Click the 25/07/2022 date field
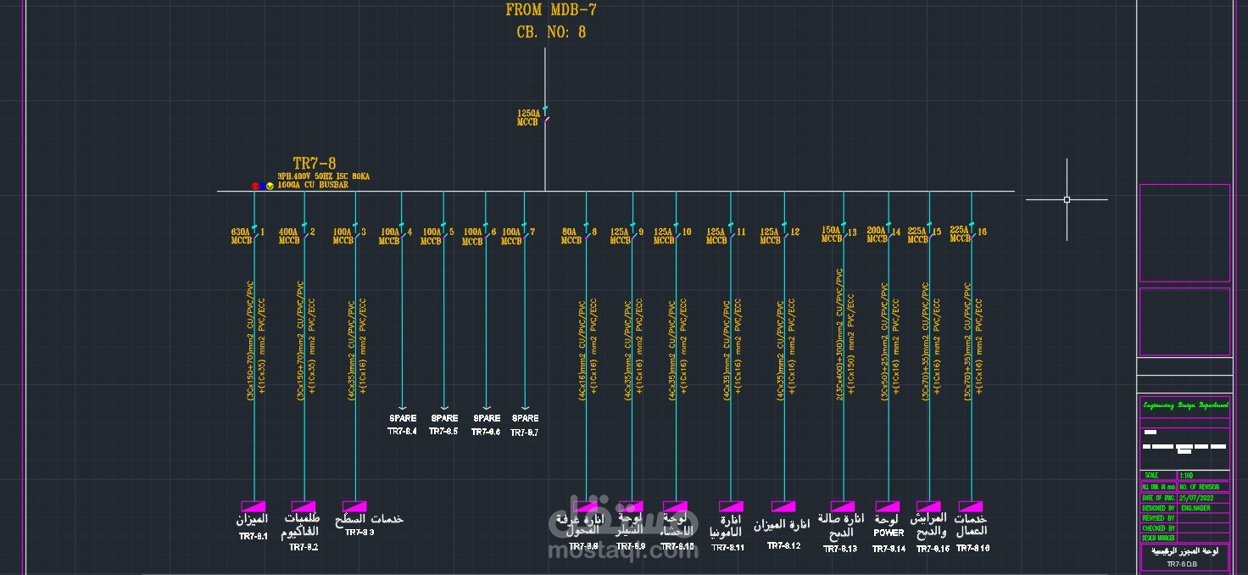 coord(1196,498)
